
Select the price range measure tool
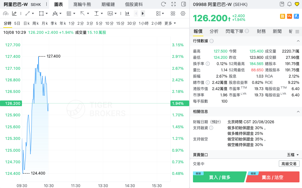pos(96,13)
